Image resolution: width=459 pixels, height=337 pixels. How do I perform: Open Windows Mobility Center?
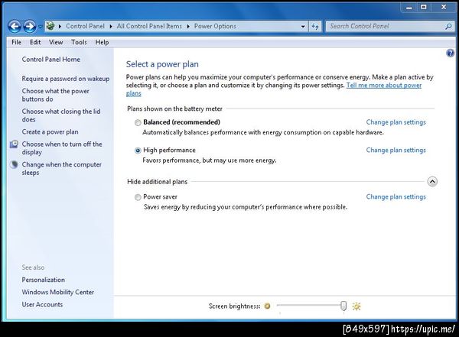(x=58, y=292)
